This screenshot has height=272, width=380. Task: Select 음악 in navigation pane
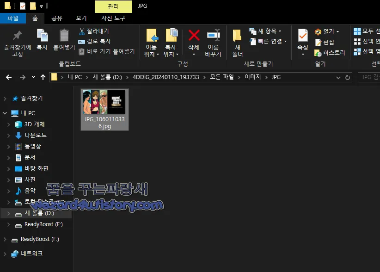click(x=30, y=191)
